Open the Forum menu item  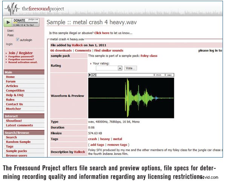tap(11, 81)
